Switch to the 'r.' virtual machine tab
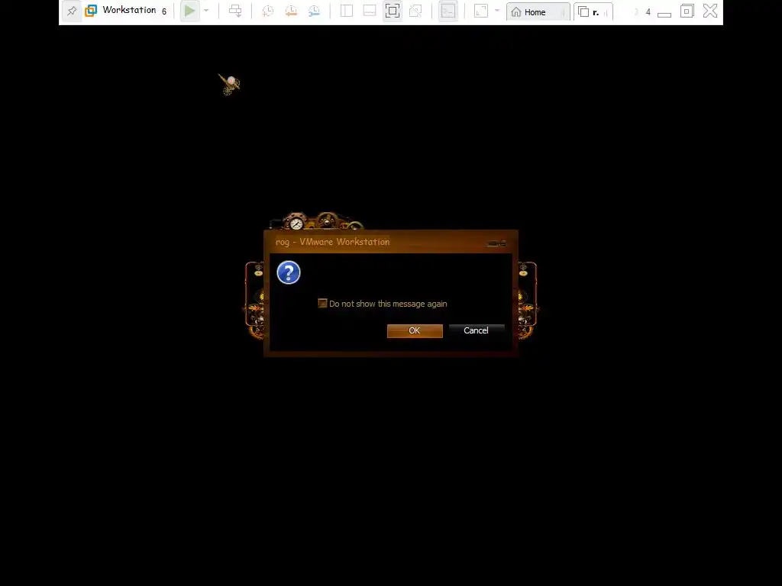782x586 pixels. pos(593,12)
